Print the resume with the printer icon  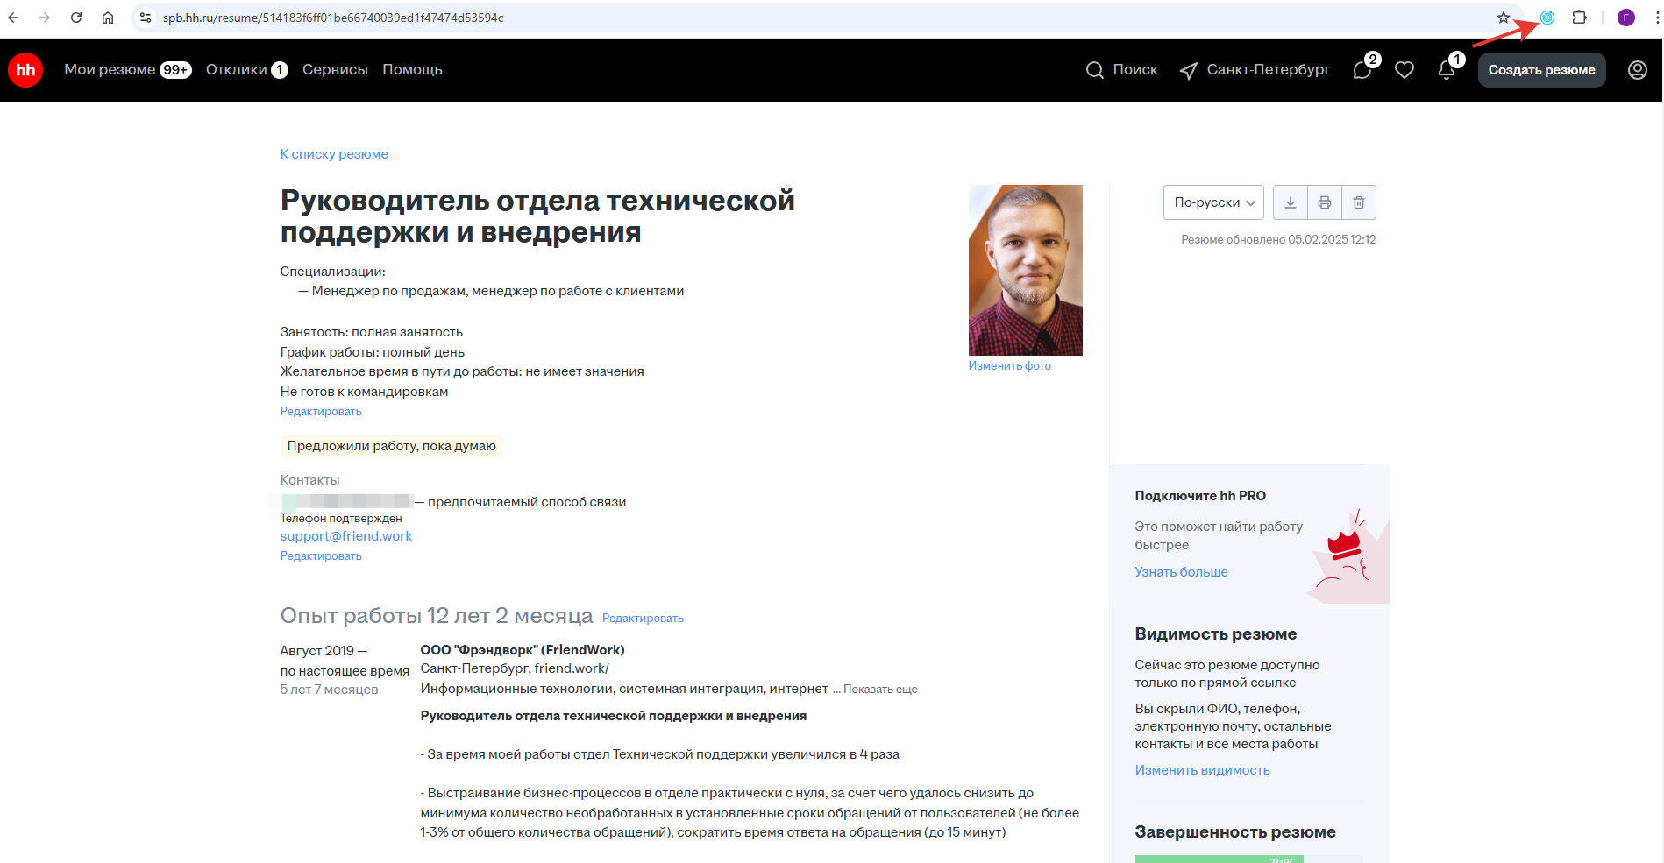click(1324, 202)
